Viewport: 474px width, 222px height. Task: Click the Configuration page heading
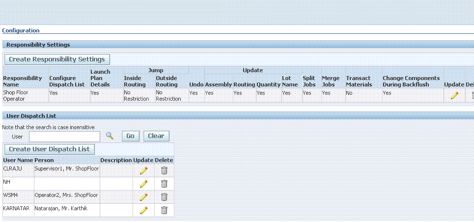pyautogui.click(x=21, y=30)
